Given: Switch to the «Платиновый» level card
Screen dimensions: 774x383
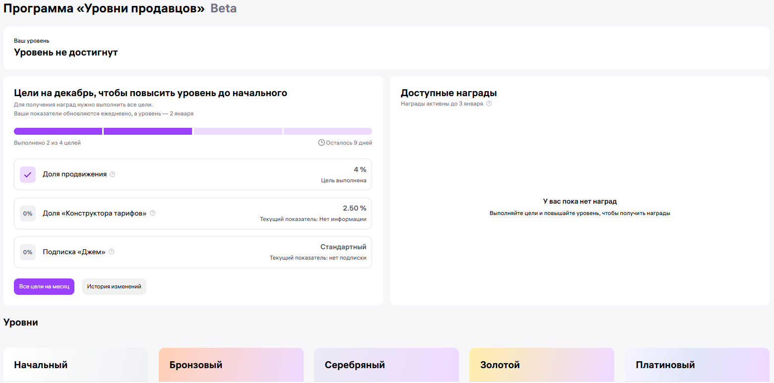Looking at the screenshot, I should click(x=697, y=365).
